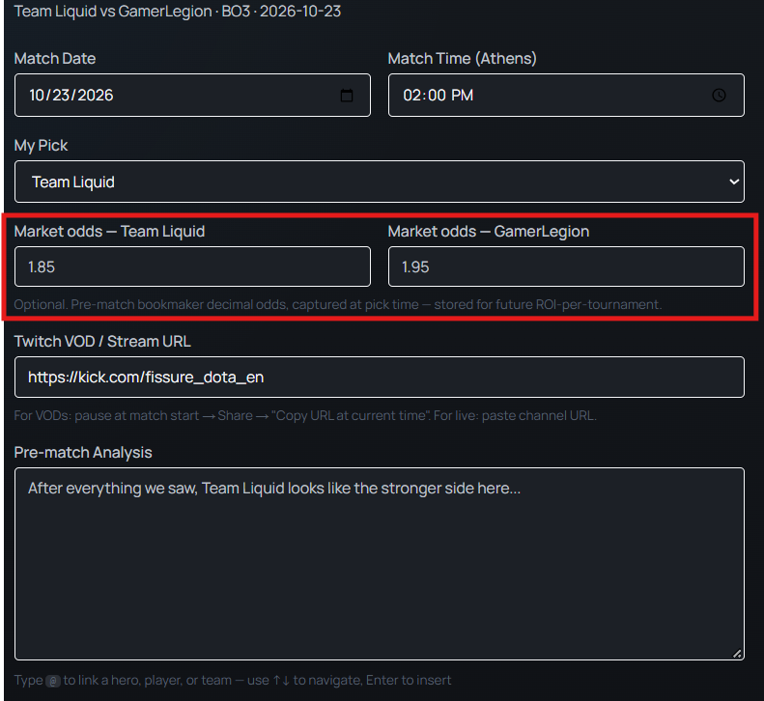Grab the analysis textarea resize handle
Screen dimensions: 764x701
click(x=737, y=654)
